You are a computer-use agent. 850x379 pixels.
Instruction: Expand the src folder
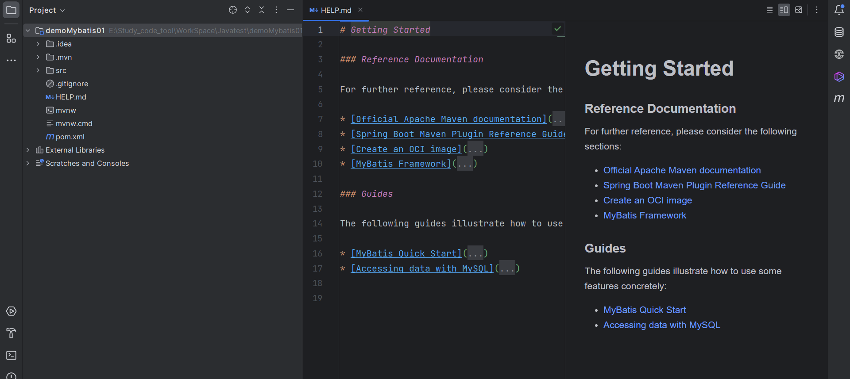[x=38, y=70]
